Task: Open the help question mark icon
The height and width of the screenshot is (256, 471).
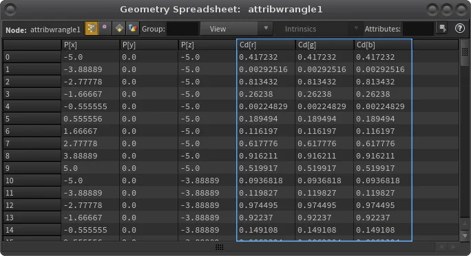Action: 459,28
